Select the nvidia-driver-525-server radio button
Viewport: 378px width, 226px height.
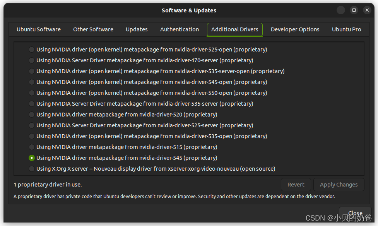32,126
